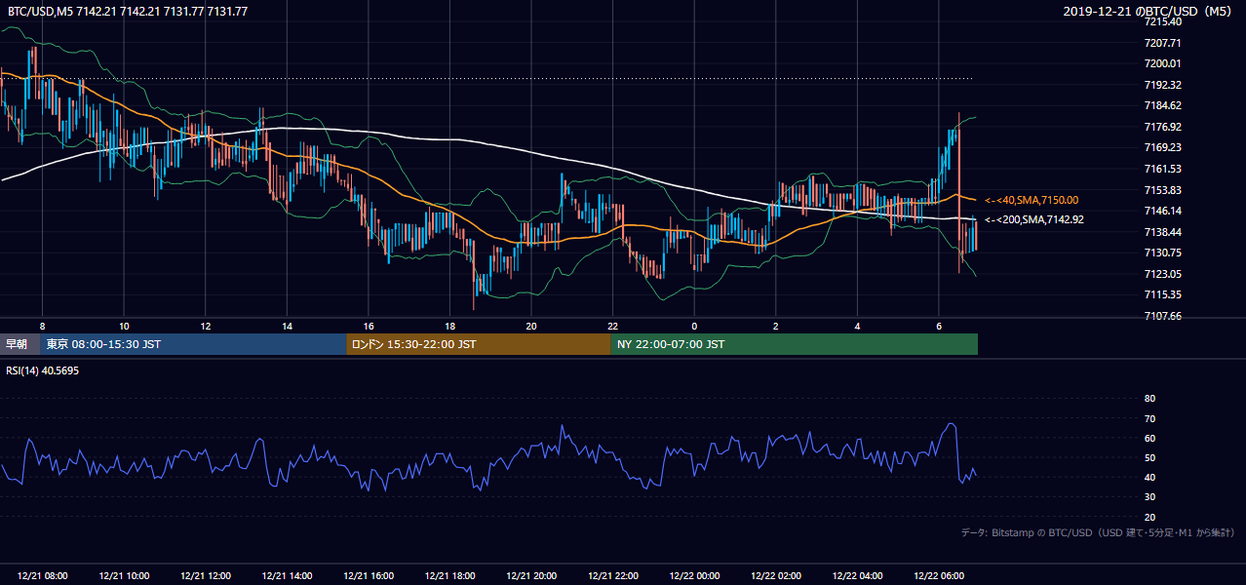Image resolution: width=1246 pixels, height=585 pixels.
Task: Click the RSI axis value 50
Action: pos(1149,457)
